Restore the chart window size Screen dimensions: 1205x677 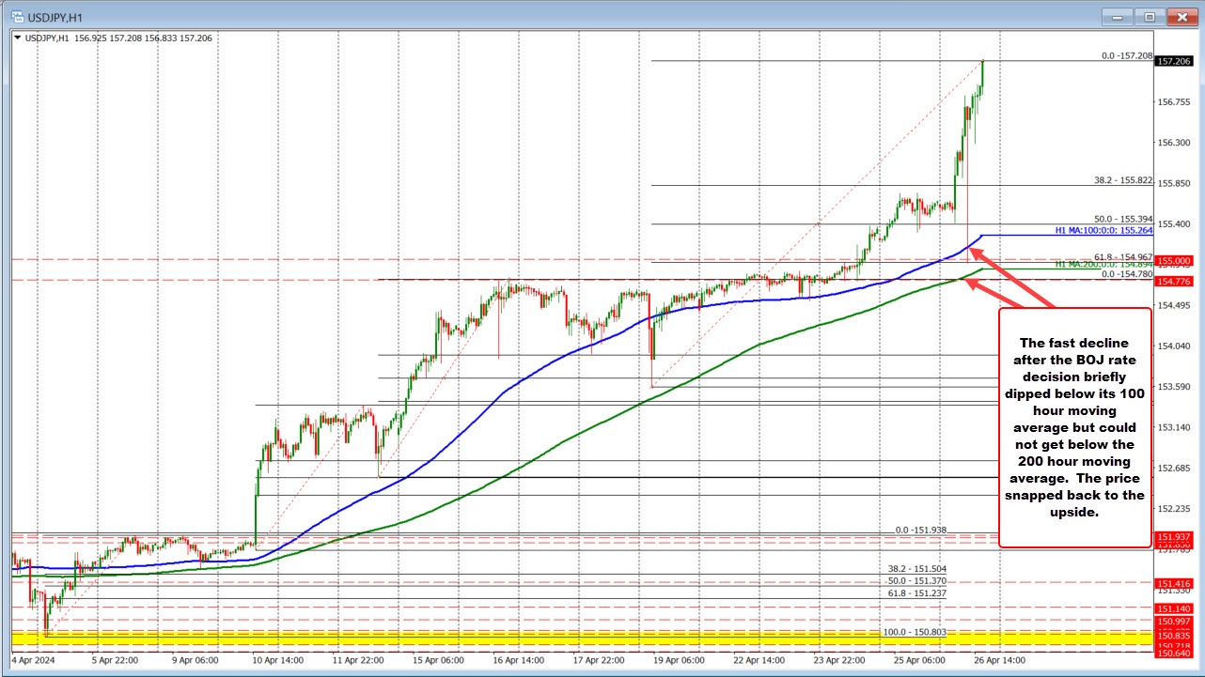click(x=1149, y=16)
